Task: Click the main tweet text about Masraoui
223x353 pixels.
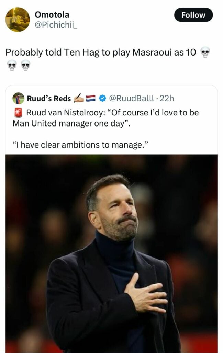Action: point(100,52)
